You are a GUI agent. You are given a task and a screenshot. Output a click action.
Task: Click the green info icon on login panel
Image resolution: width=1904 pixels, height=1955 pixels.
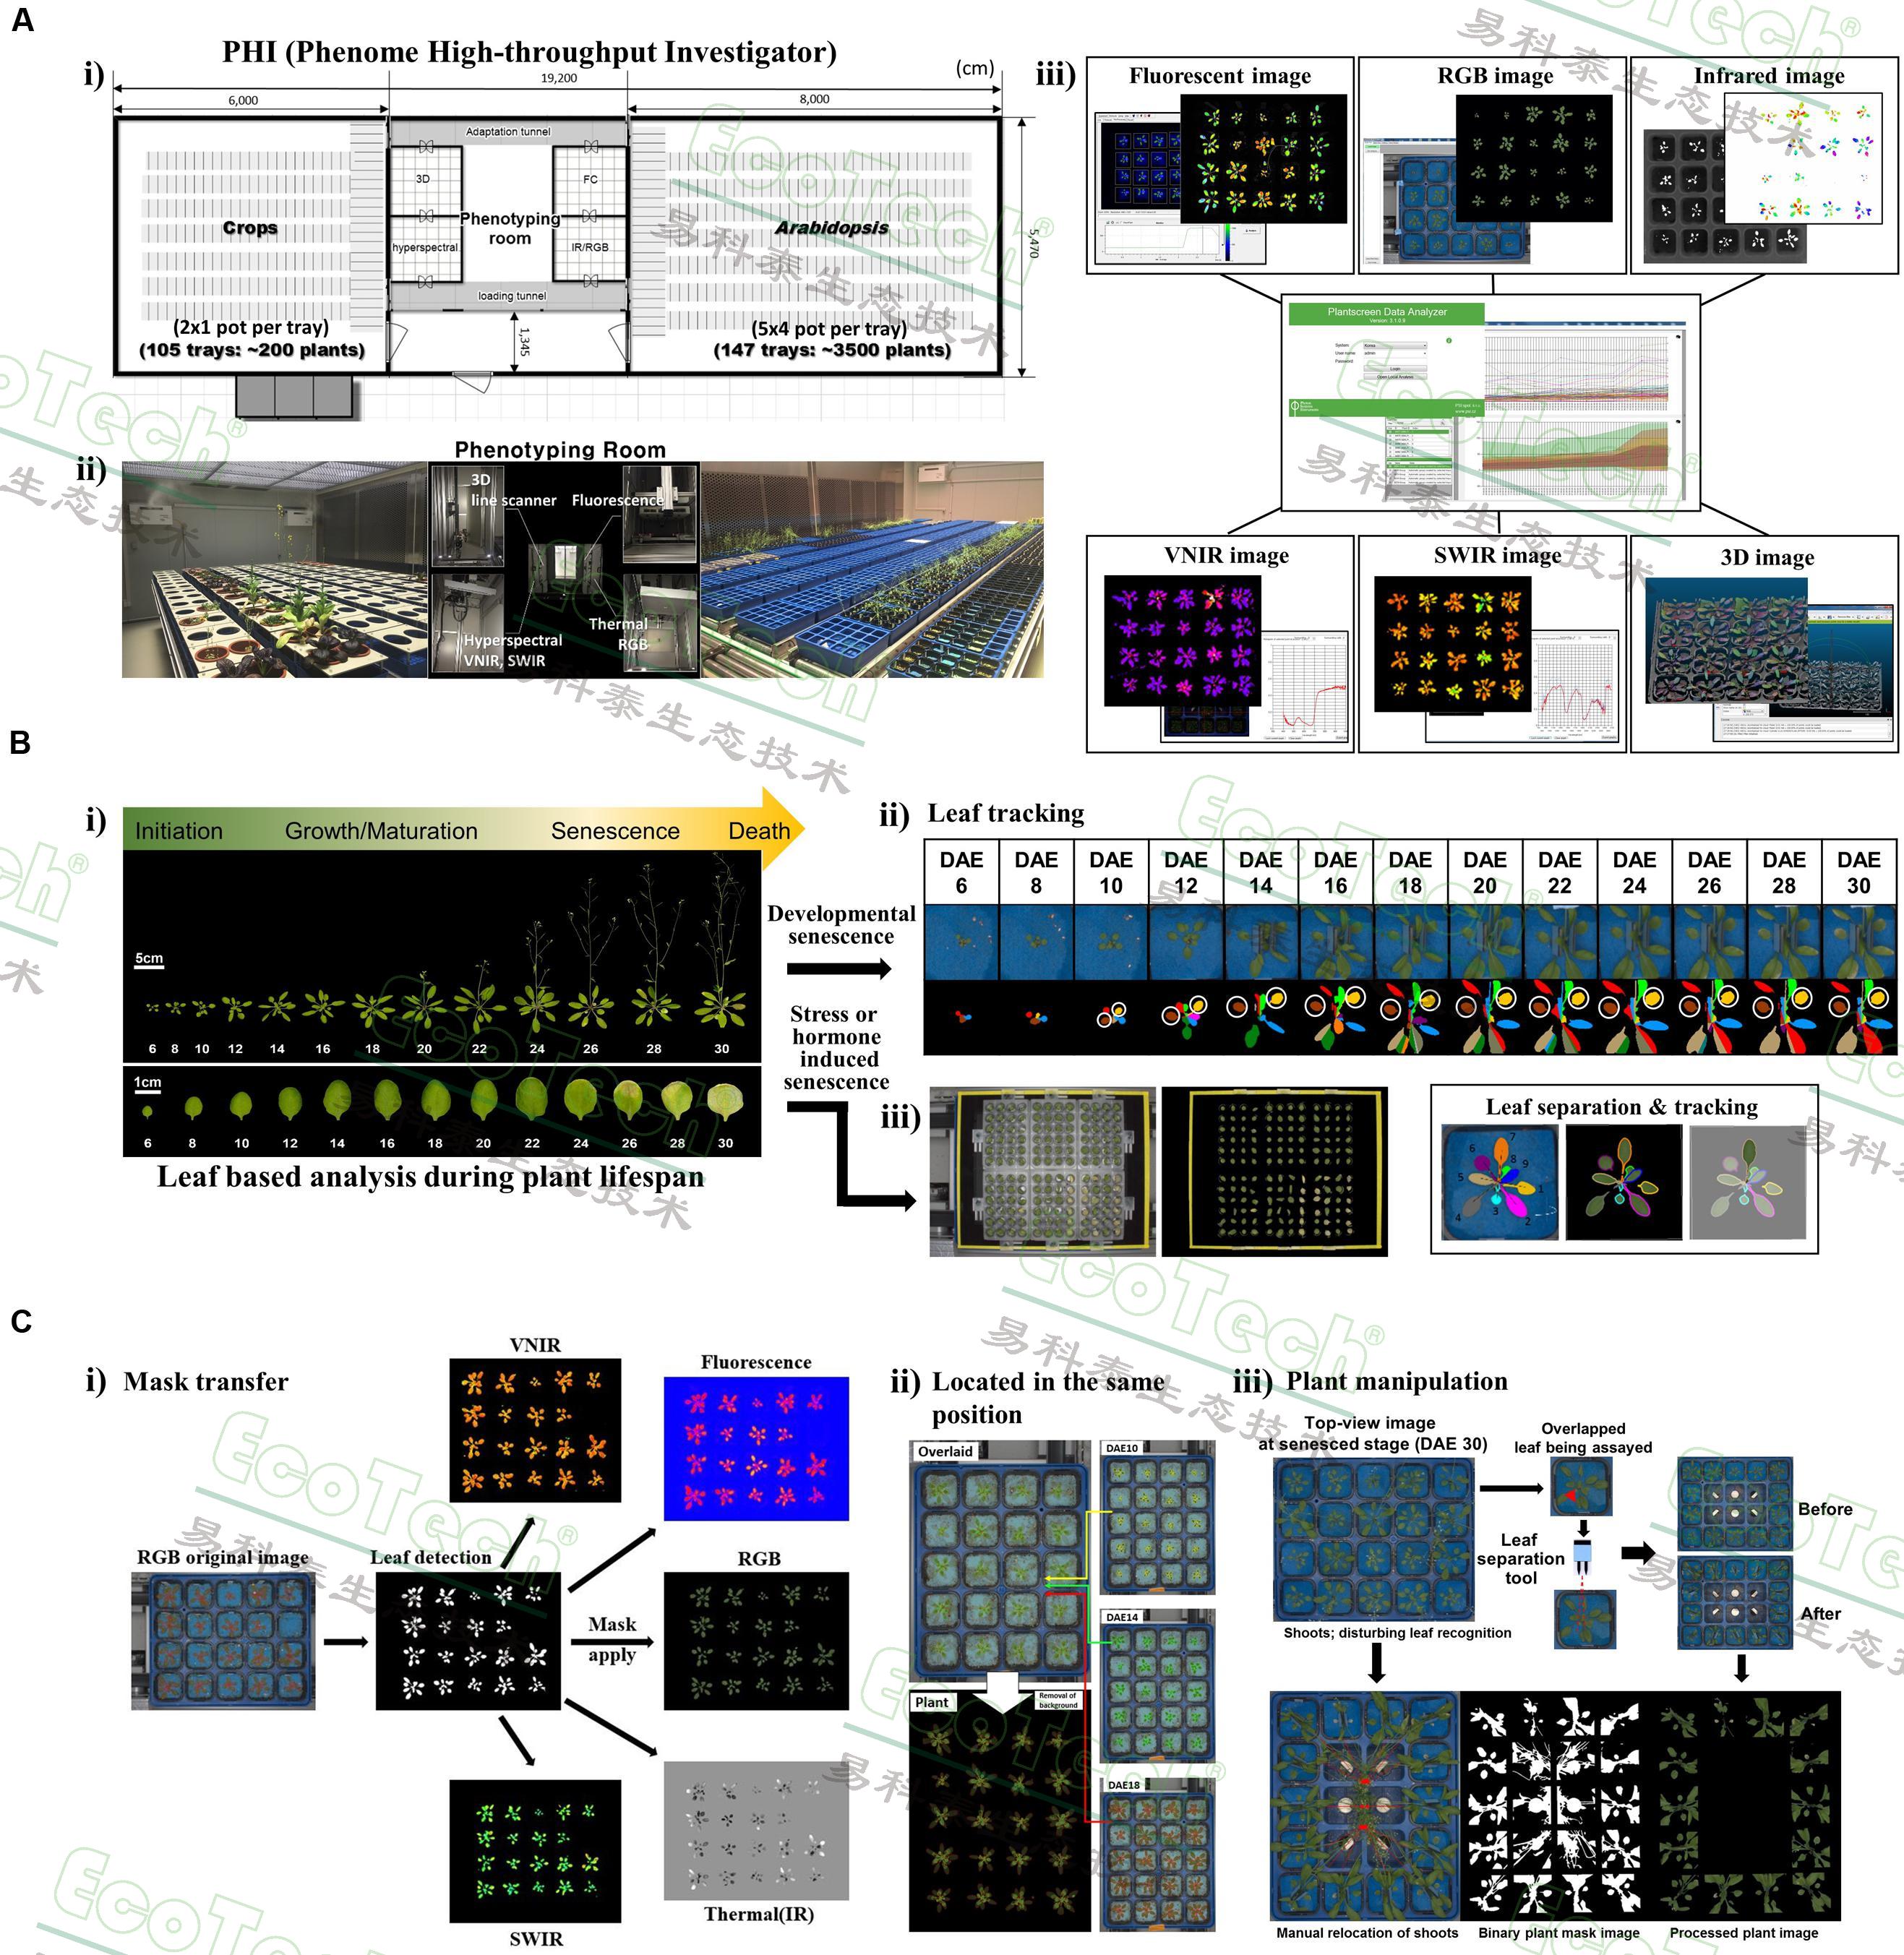(x=1449, y=341)
